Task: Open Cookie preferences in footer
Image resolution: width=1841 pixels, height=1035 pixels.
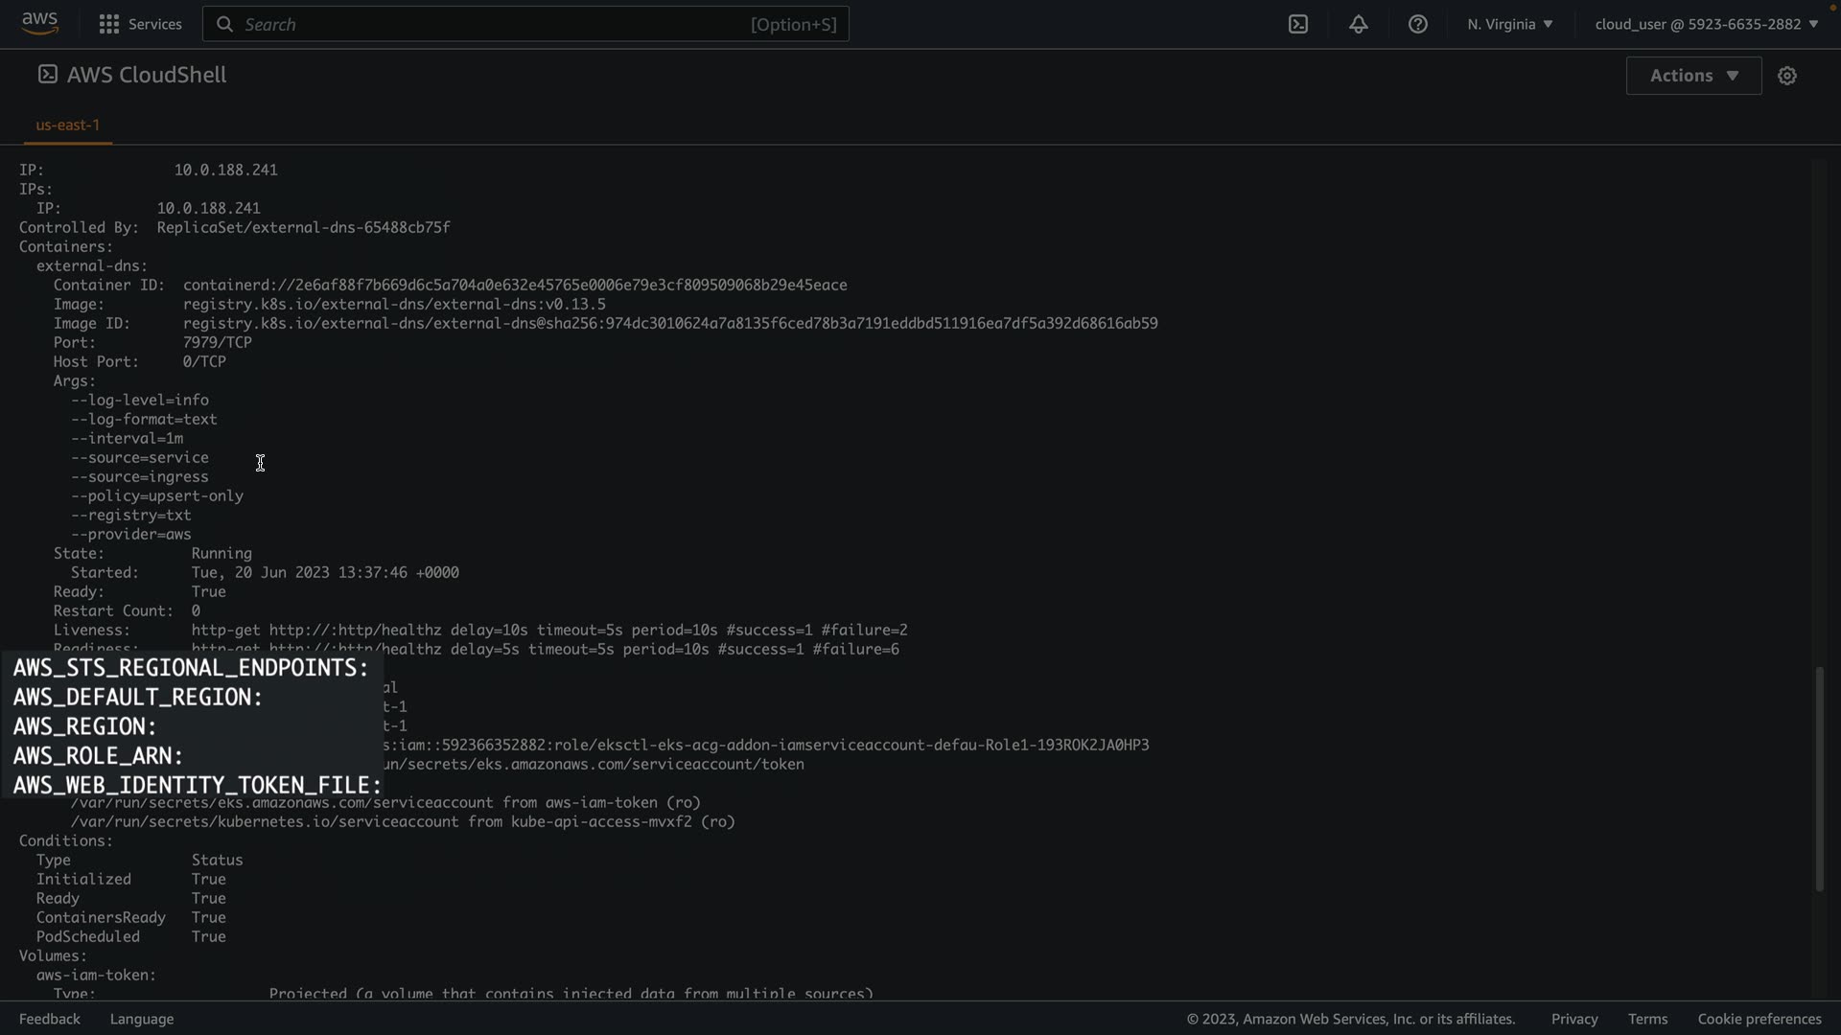Action: 1759,1019
